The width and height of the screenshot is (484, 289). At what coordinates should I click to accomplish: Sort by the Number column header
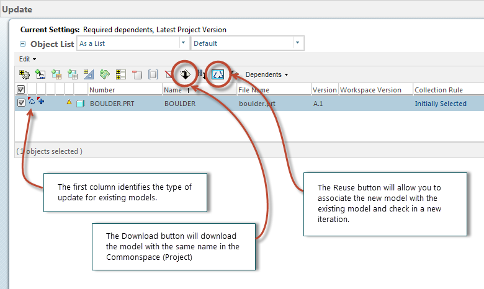[x=102, y=90]
